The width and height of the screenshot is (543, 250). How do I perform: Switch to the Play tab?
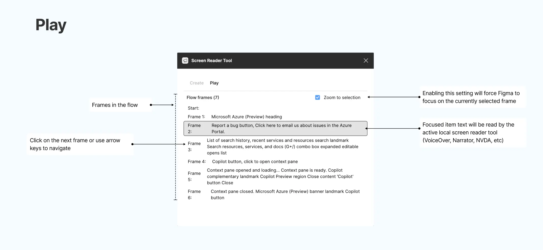tap(214, 83)
